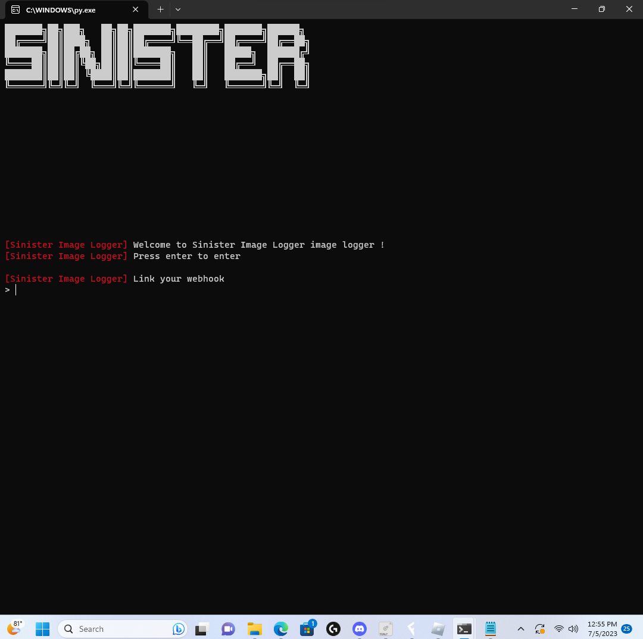The width and height of the screenshot is (643, 639).
Task: Open Discord from the taskbar
Action: [x=359, y=628]
